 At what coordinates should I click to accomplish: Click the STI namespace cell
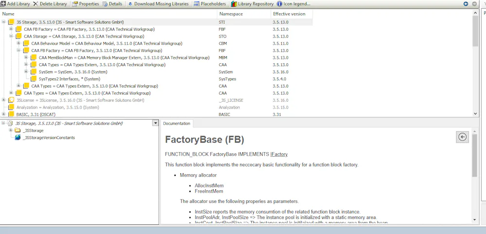click(222, 22)
